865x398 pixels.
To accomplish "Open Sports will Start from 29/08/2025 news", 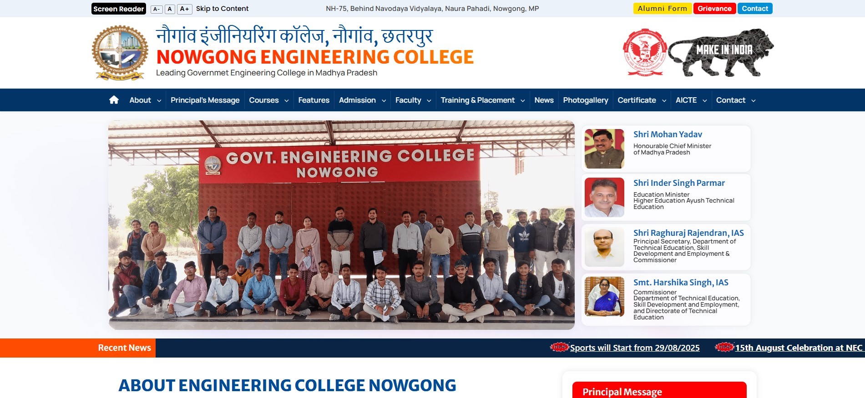I will 634,348.
